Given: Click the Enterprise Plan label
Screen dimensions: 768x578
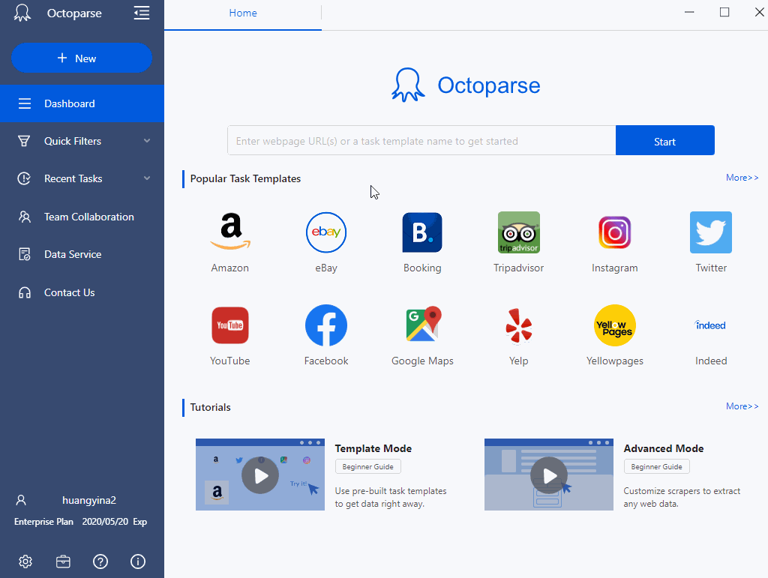Looking at the screenshot, I should click(43, 522).
